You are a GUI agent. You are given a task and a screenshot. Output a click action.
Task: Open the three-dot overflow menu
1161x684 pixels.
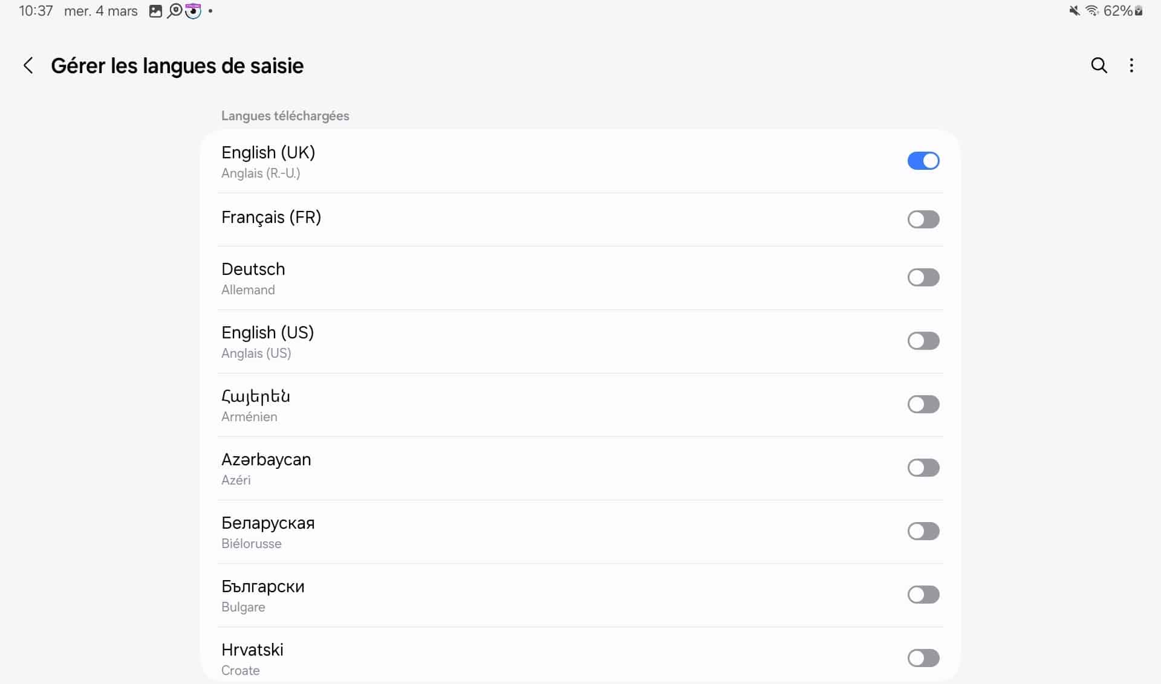pyautogui.click(x=1131, y=65)
